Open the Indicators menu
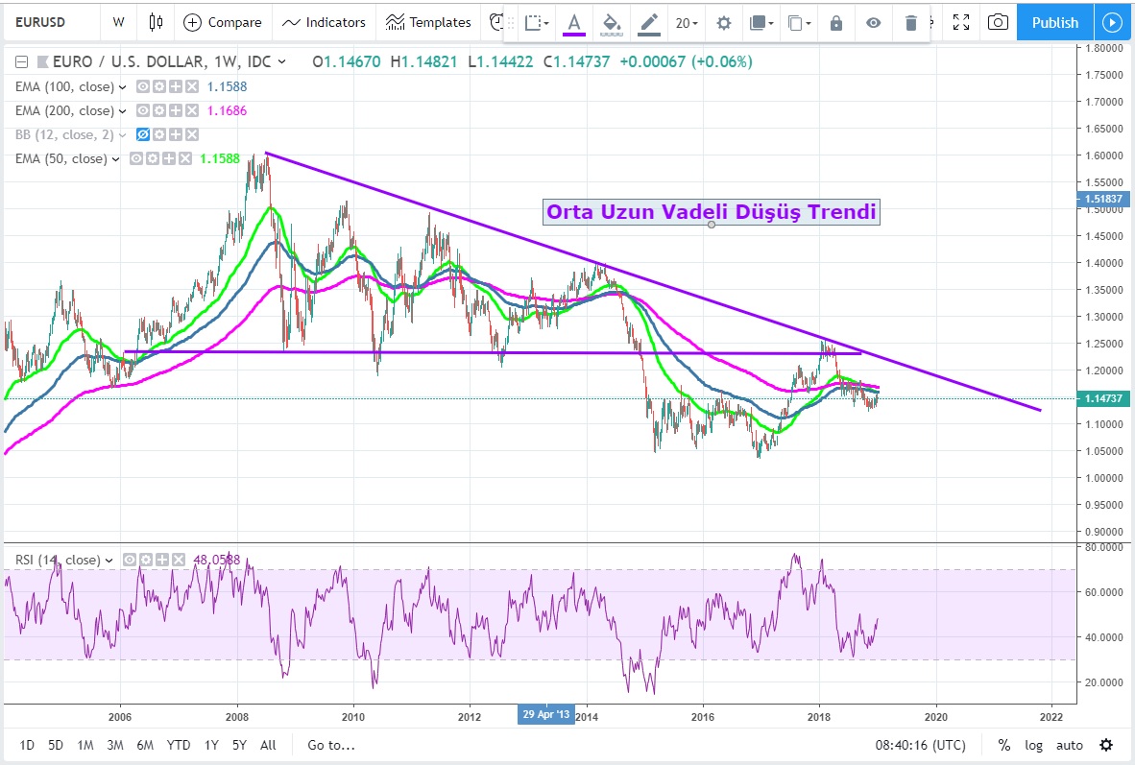 pyautogui.click(x=325, y=22)
